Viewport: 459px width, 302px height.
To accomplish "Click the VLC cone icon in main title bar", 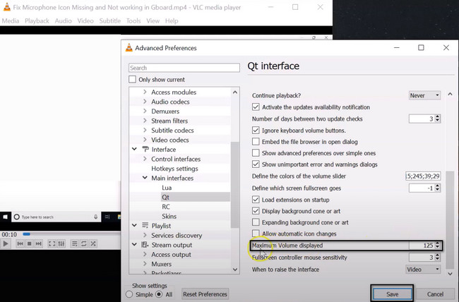I will [7, 7].
